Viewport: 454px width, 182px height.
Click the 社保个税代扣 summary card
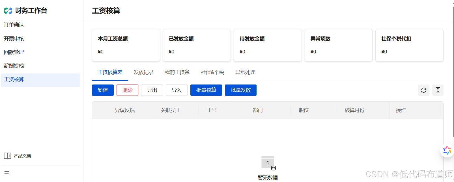click(x=409, y=45)
